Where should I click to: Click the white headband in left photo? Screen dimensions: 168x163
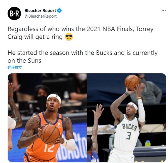(x=54, y=98)
